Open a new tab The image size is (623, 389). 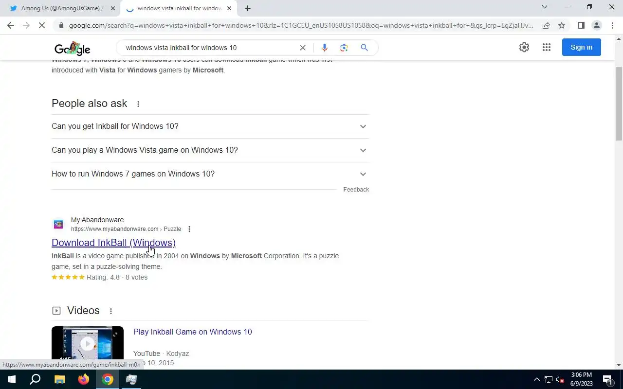(248, 8)
